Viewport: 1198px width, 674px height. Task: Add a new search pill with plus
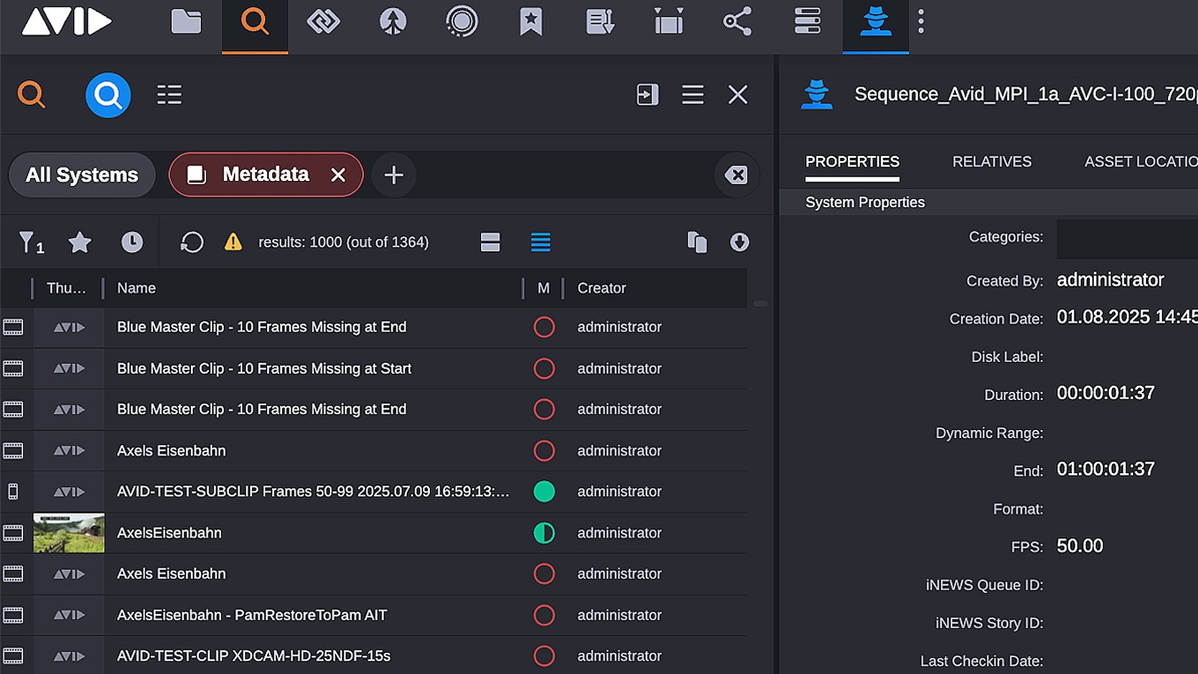(394, 175)
